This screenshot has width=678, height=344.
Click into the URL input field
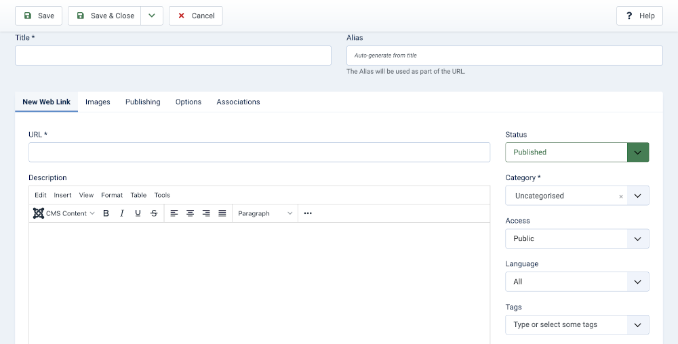[x=259, y=152]
